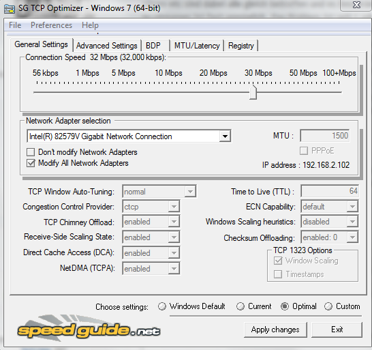Enable Don't modify Network Adapters checkbox
The image size is (372, 350).
pos(31,152)
